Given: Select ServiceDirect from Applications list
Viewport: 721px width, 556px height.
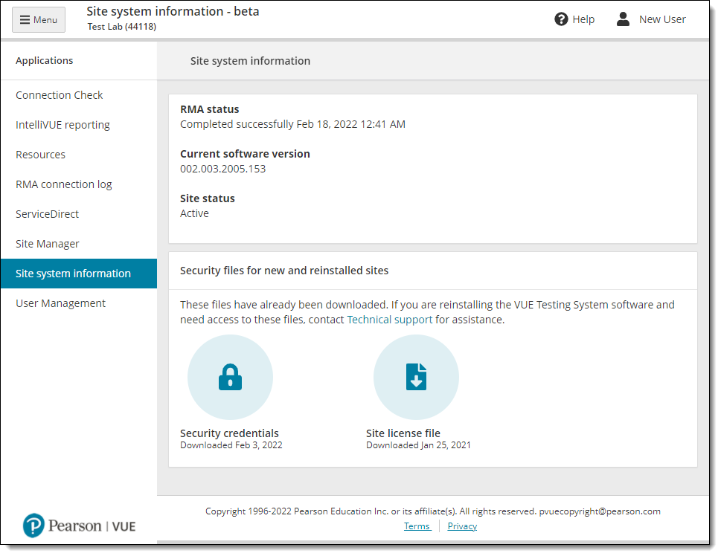Looking at the screenshot, I should click(x=48, y=214).
